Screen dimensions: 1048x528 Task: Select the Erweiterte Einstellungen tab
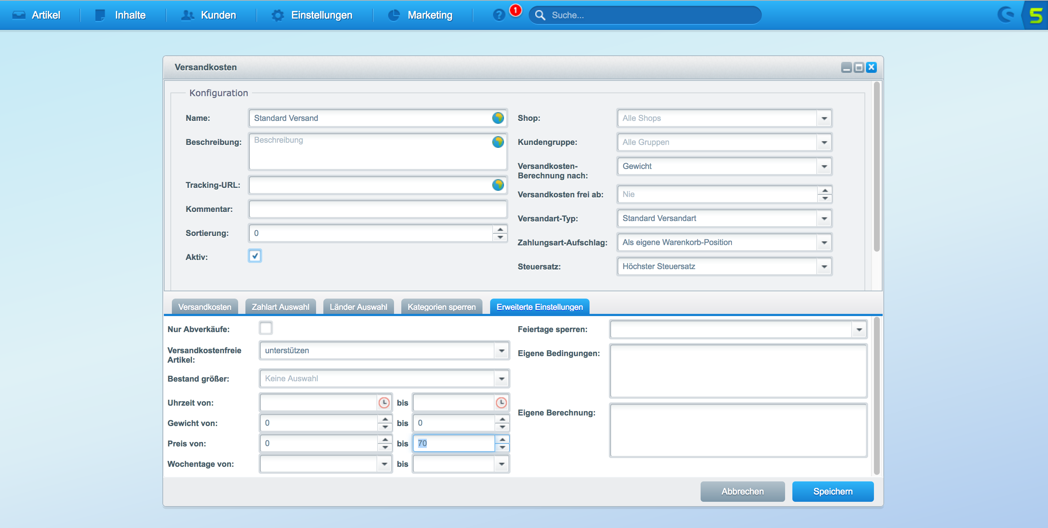point(539,307)
